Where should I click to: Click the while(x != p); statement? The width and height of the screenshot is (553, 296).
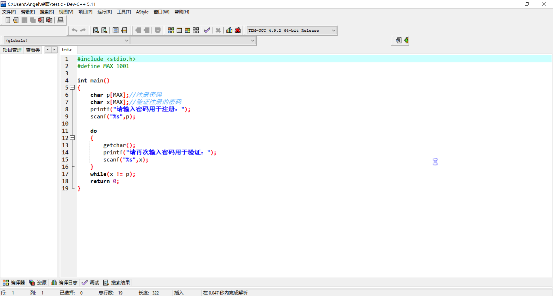pos(113,174)
